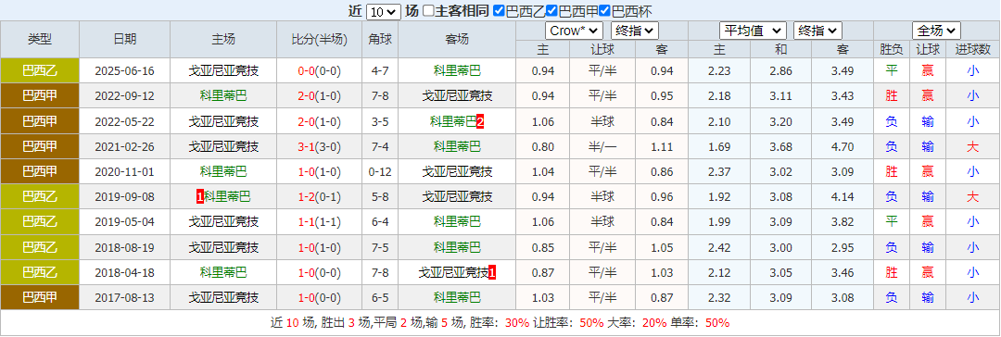Click the 日期 column header

pos(124,40)
